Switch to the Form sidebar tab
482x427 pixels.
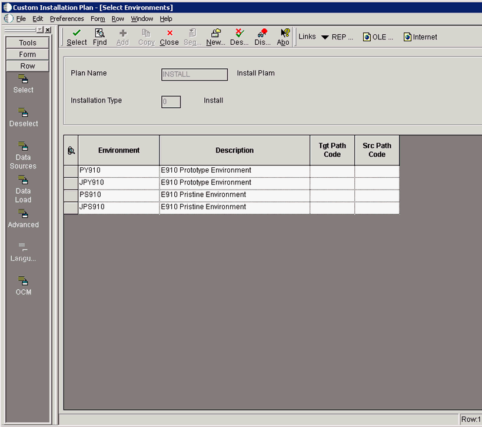pyautogui.click(x=28, y=55)
